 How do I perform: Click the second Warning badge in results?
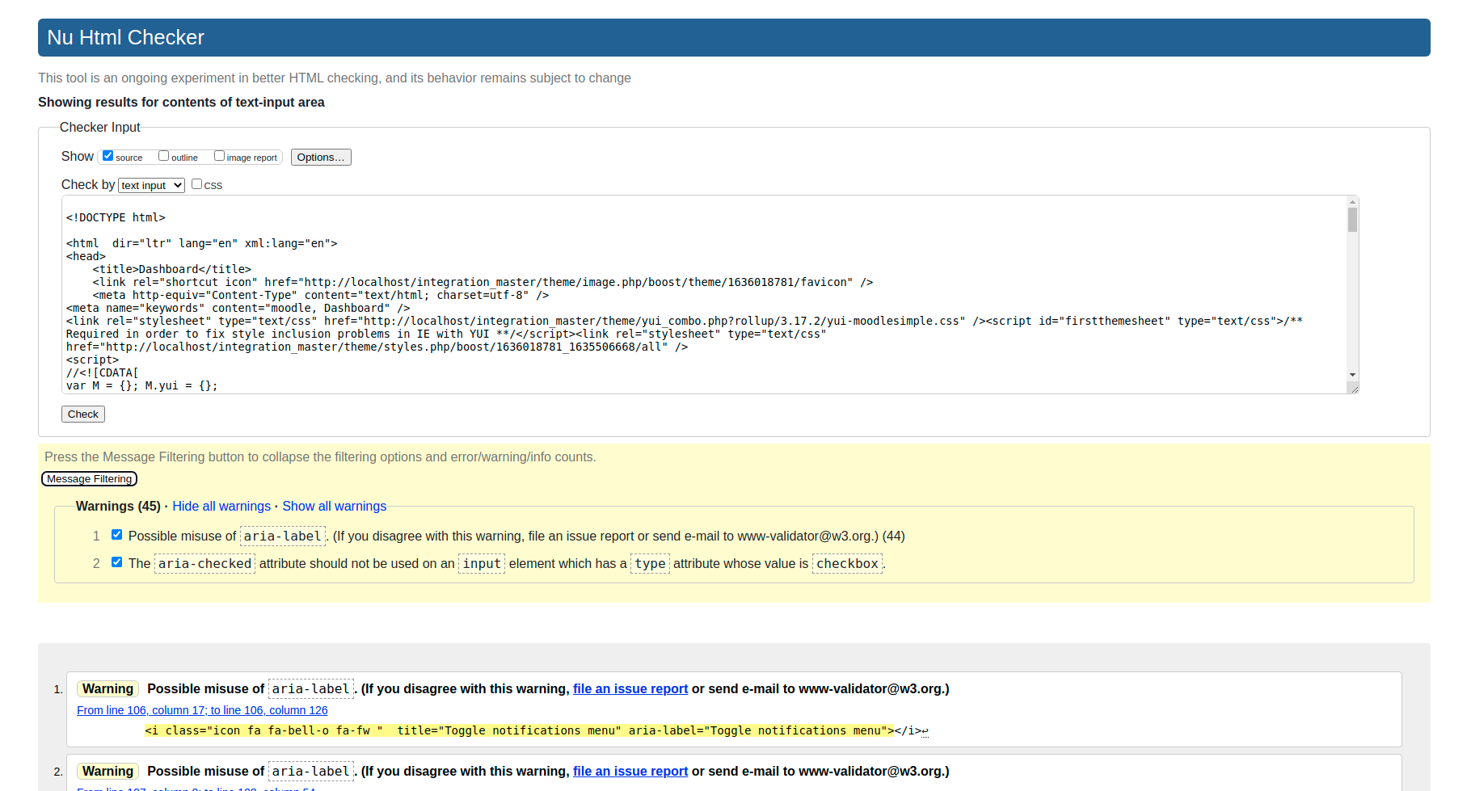coord(107,771)
